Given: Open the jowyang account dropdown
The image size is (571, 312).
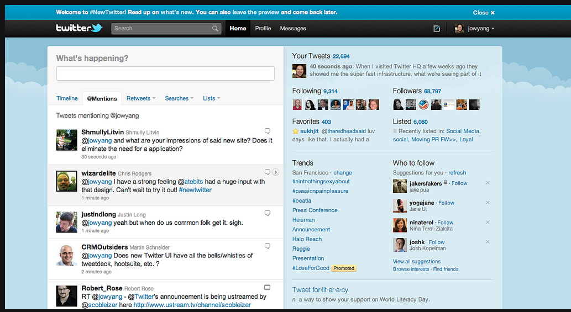Looking at the screenshot, I should pyautogui.click(x=481, y=28).
